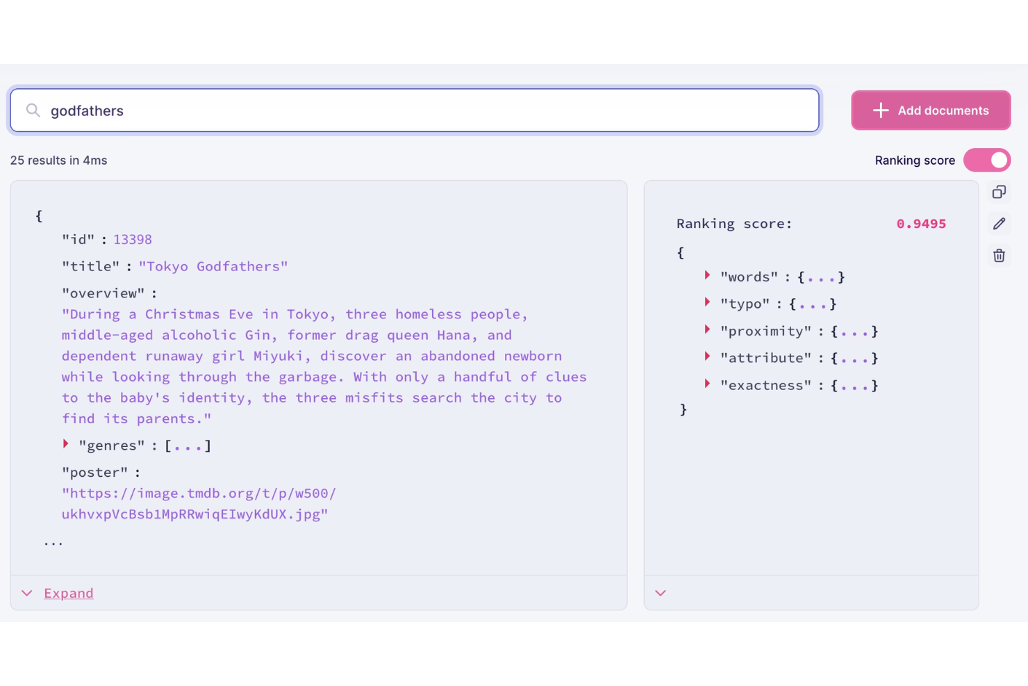Edit the document with the pencil icon

point(999,224)
